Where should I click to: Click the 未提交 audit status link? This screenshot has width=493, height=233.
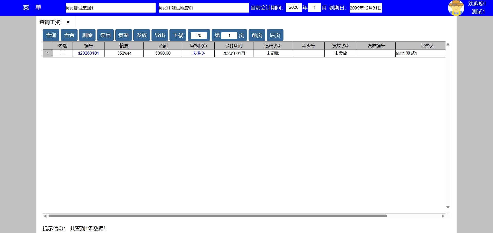[x=198, y=53]
